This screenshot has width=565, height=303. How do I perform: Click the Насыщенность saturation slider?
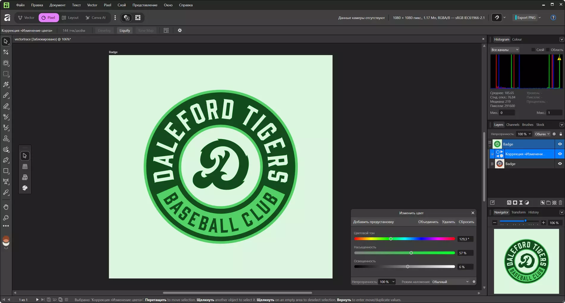(x=404, y=253)
